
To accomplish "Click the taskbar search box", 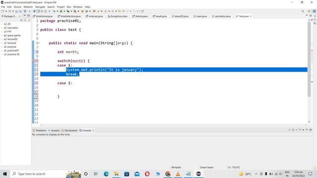I will click(x=46, y=174).
